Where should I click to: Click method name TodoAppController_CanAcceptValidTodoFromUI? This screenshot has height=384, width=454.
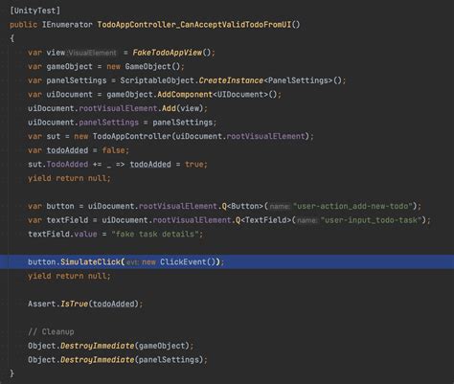point(194,25)
